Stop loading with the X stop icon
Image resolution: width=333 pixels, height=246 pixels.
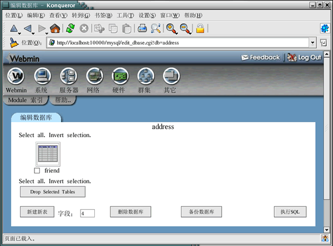pos(84,28)
